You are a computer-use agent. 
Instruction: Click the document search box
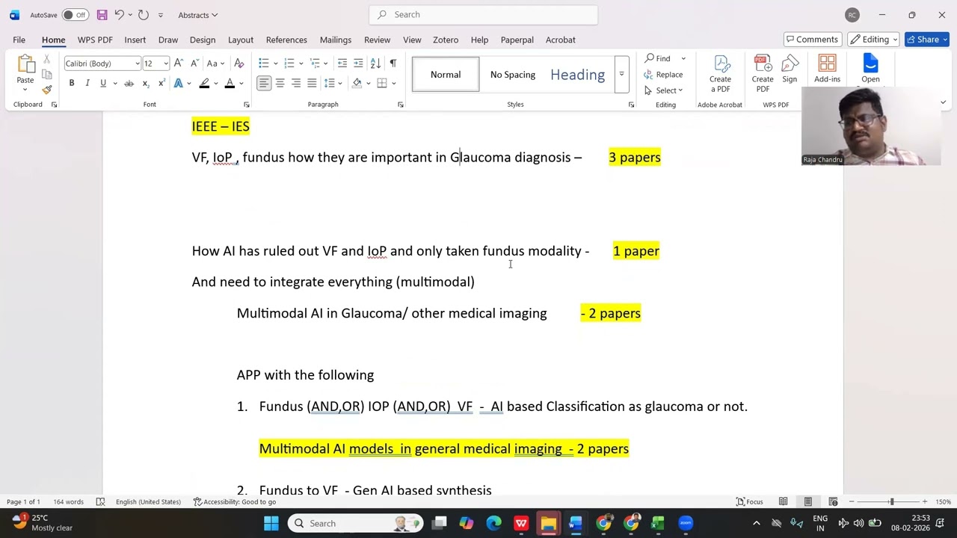[x=483, y=15]
